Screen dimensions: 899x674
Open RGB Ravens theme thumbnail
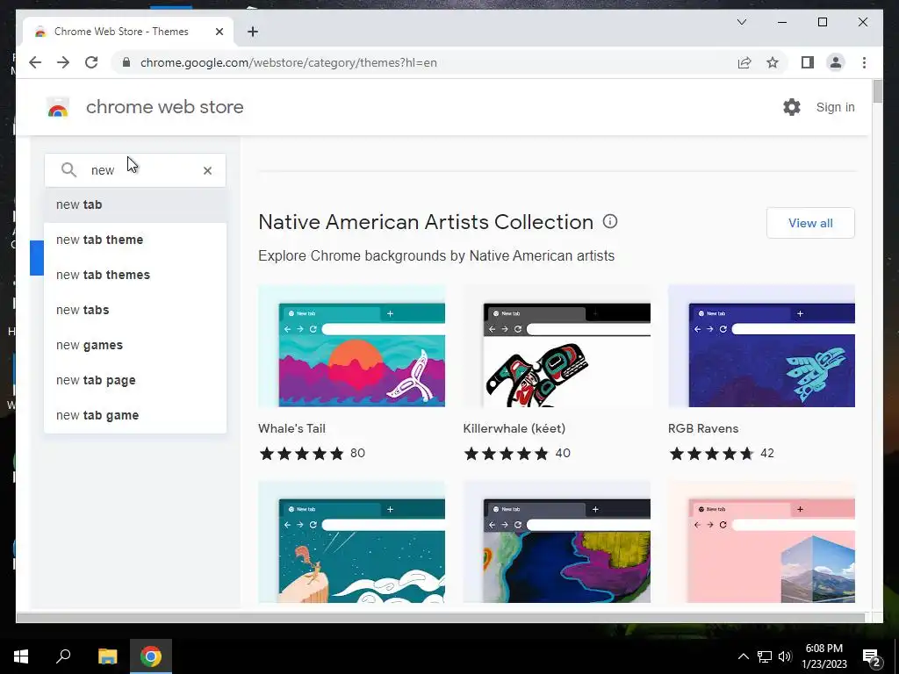761,346
